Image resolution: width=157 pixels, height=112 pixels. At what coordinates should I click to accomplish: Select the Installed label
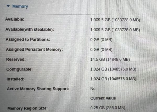pyautogui.click(x=15, y=79)
